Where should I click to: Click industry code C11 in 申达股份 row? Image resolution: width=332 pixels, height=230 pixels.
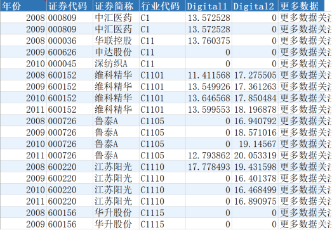point(163,52)
